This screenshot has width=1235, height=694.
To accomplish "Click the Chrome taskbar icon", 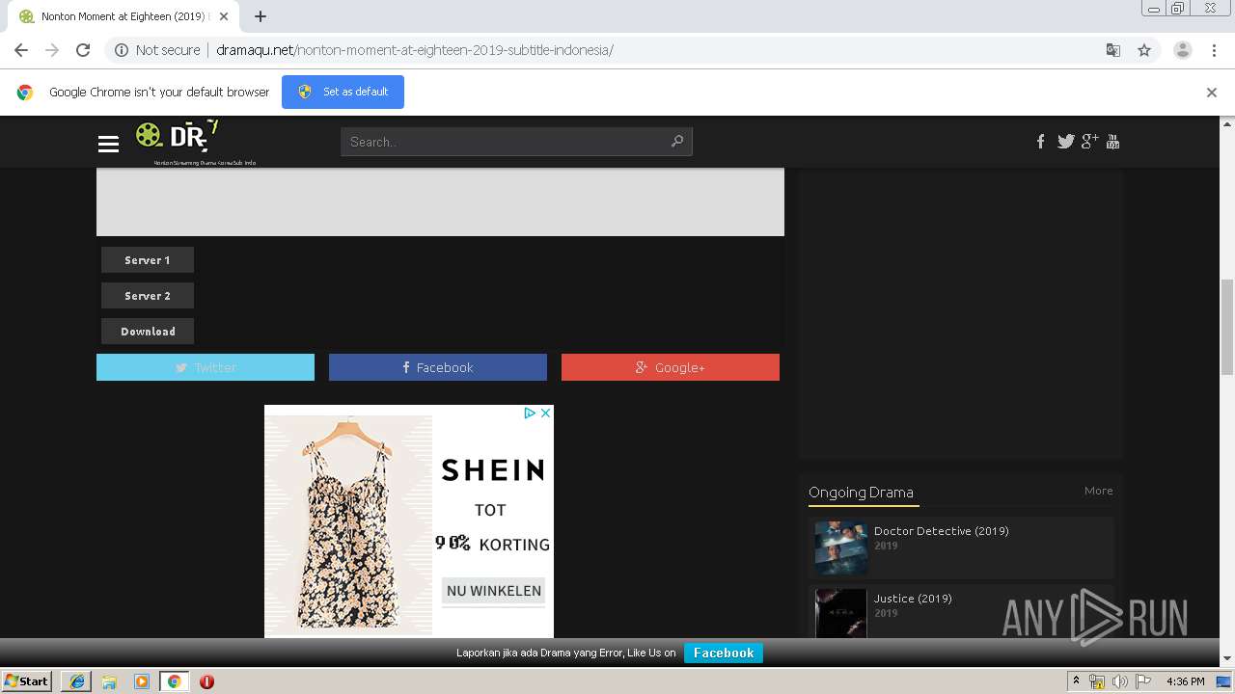I will [175, 681].
